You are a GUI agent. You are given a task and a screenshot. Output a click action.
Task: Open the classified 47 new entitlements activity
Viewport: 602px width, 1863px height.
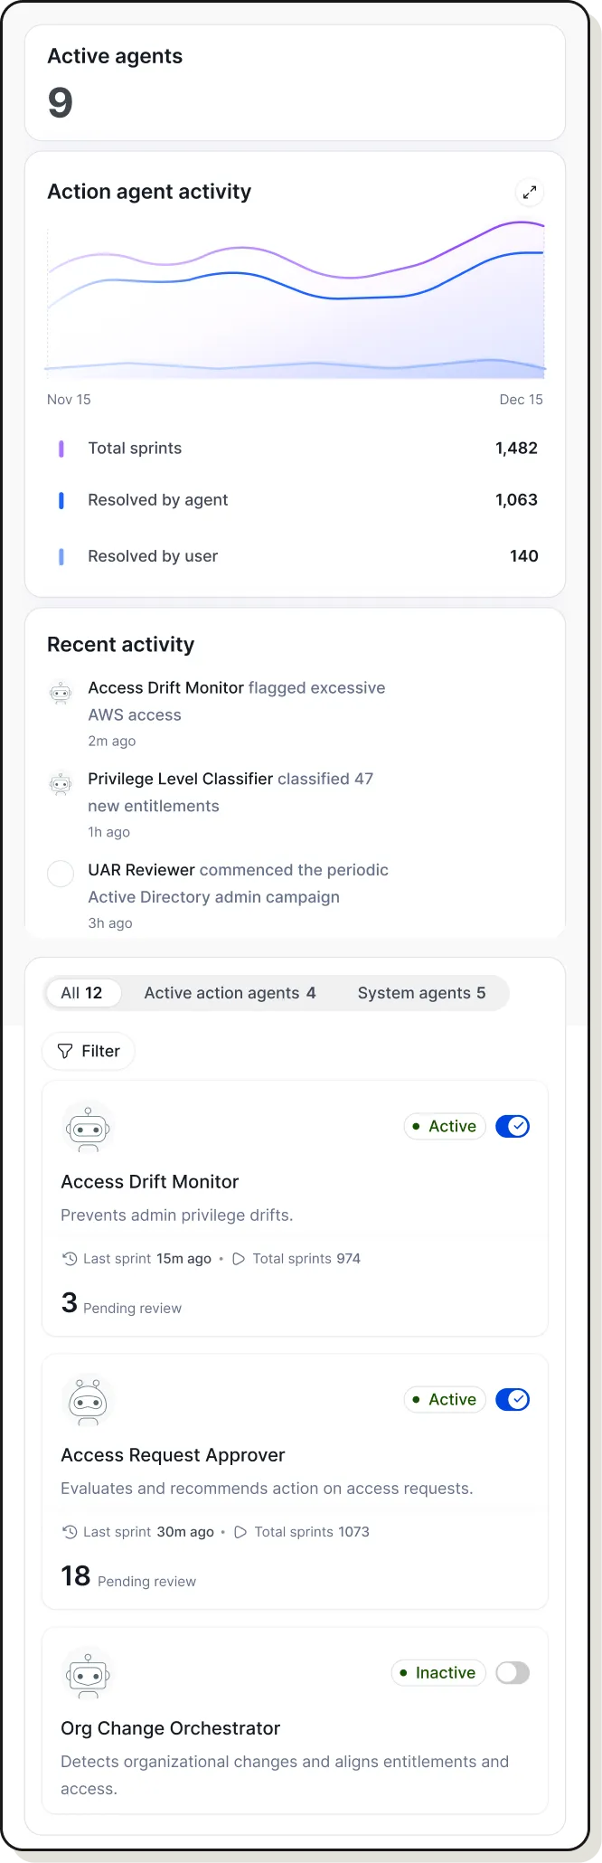pyautogui.click(x=230, y=792)
